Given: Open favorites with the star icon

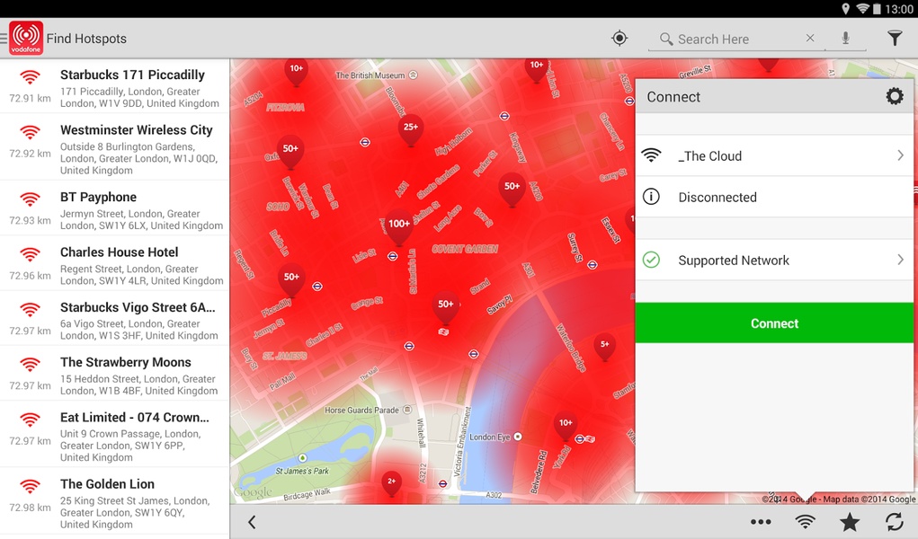Looking at the screenshot, I should (x=850, y=522).
